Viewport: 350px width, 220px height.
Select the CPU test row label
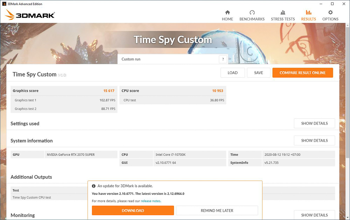click(x=130, y=100)
